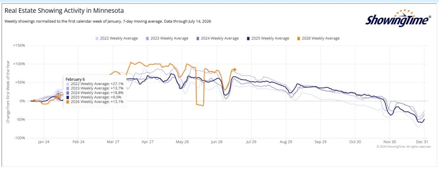
Task: Click the dark navy 2025 legend square
Action: click(x=248, y=39)
